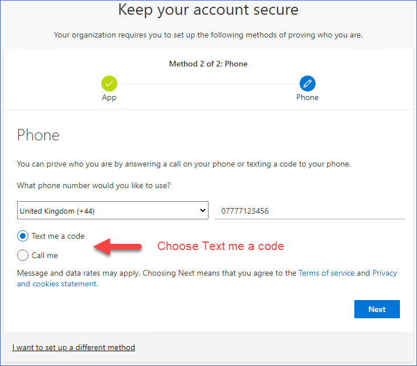This screenshot has width=417, height=366.
Task: Click the large Phone section heading
Action: [x=38, y=135]
